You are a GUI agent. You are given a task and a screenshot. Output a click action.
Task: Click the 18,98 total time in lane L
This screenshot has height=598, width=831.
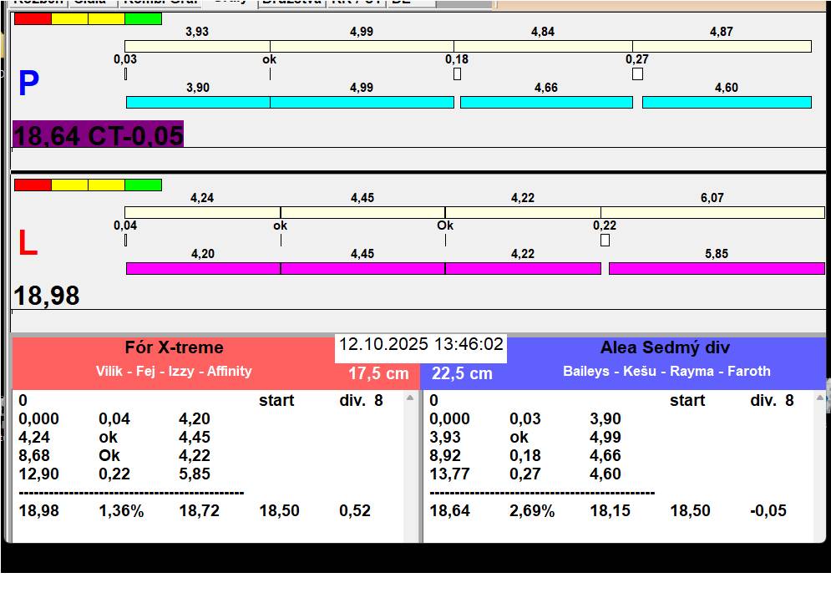pyautogui.click(x=47, y=296)
